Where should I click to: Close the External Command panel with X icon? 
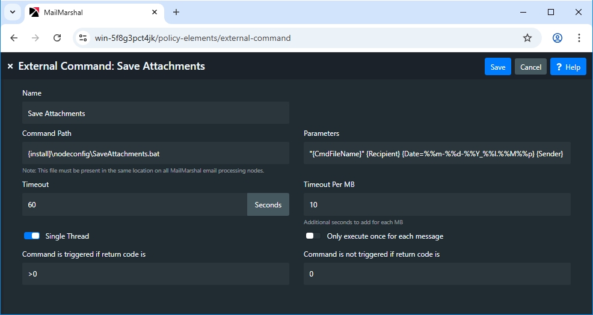[10, 67]
